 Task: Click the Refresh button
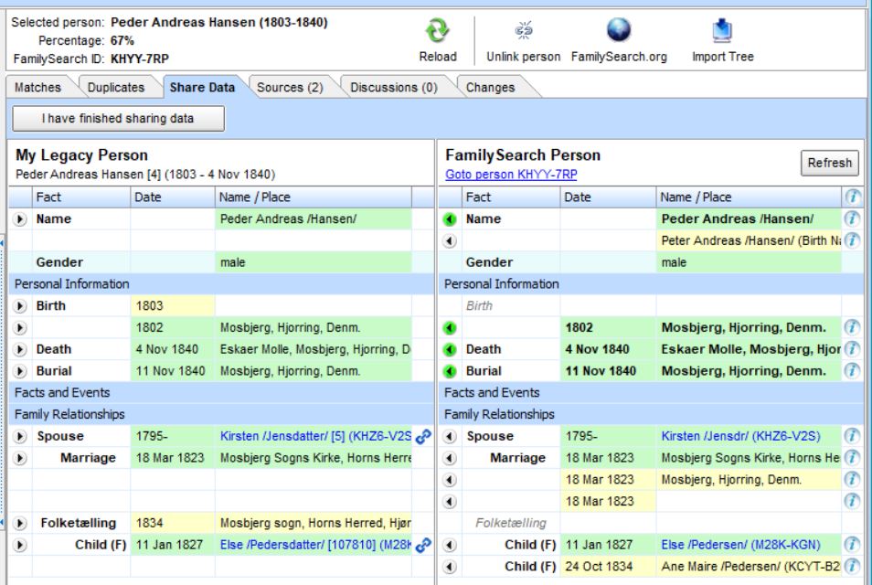pos(829,163)
